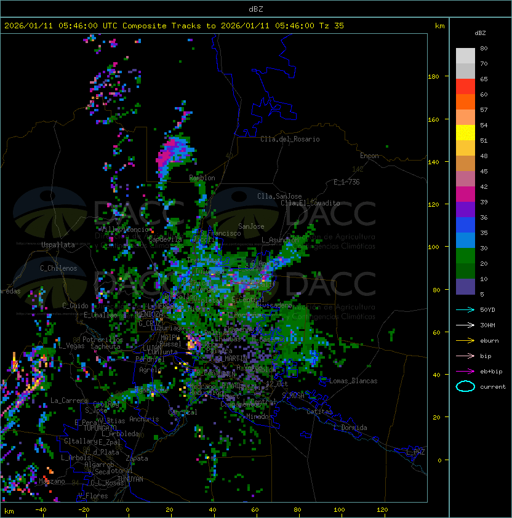The image size is (512, 518).
Task: Click the '180' tick on the right axis
Action: [x=433, y=77]
